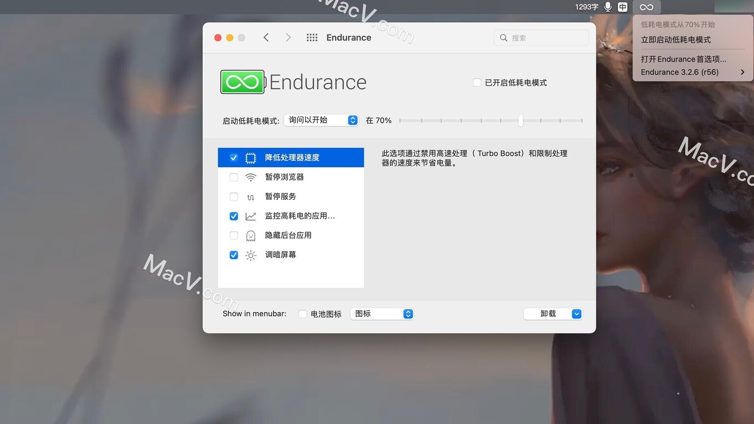
Task: Open the 图标 menubar style dropdown
Action: (x=382, y=314)
